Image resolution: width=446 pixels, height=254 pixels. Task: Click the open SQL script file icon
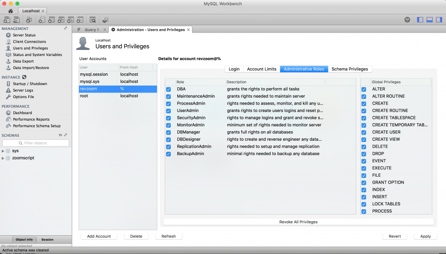(x=17, y=20)
